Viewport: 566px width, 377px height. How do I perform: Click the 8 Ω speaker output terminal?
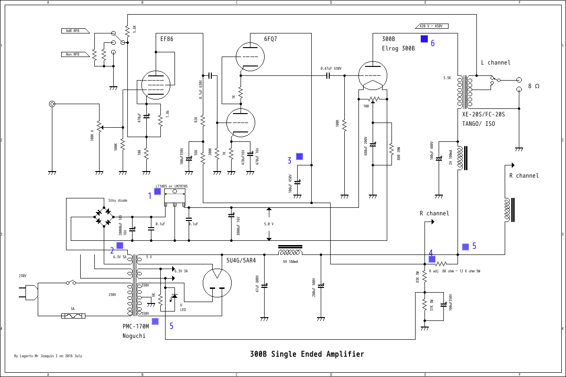[x=520, y=79]
